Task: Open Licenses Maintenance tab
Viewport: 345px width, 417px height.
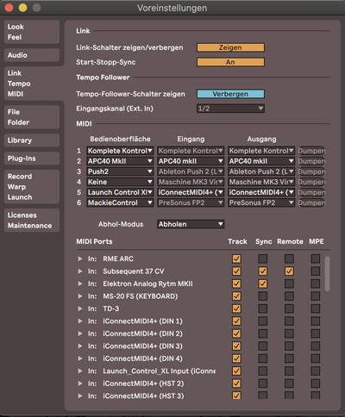Action: pos(32,221)
